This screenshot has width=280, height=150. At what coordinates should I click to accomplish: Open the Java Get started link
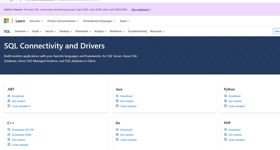point(127,101)
